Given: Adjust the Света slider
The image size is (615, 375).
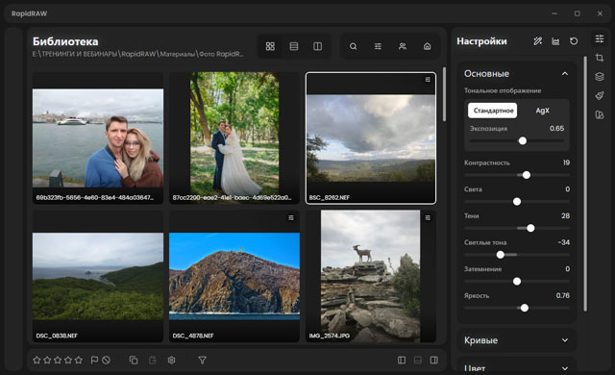Looking at the screenshot, I should 517,202.
